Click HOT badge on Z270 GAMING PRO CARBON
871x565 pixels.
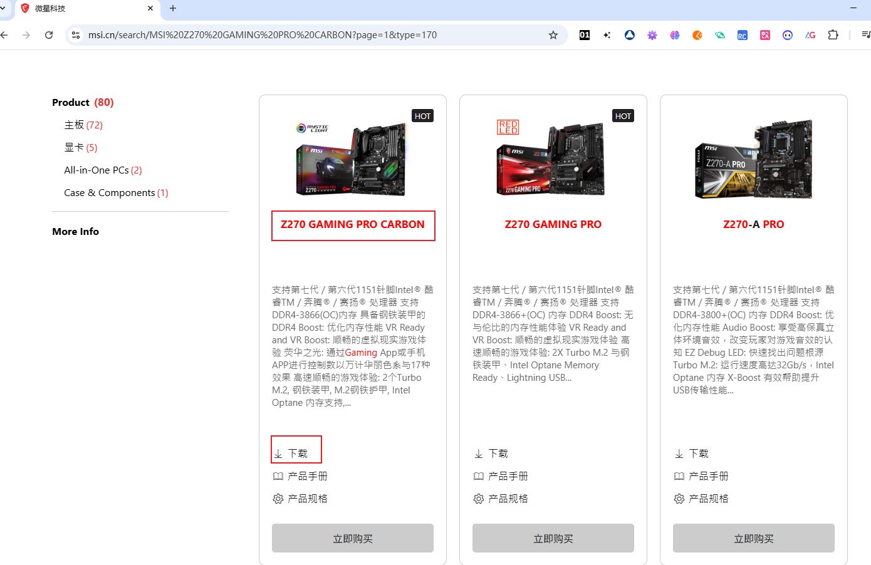tap(423, 116)
